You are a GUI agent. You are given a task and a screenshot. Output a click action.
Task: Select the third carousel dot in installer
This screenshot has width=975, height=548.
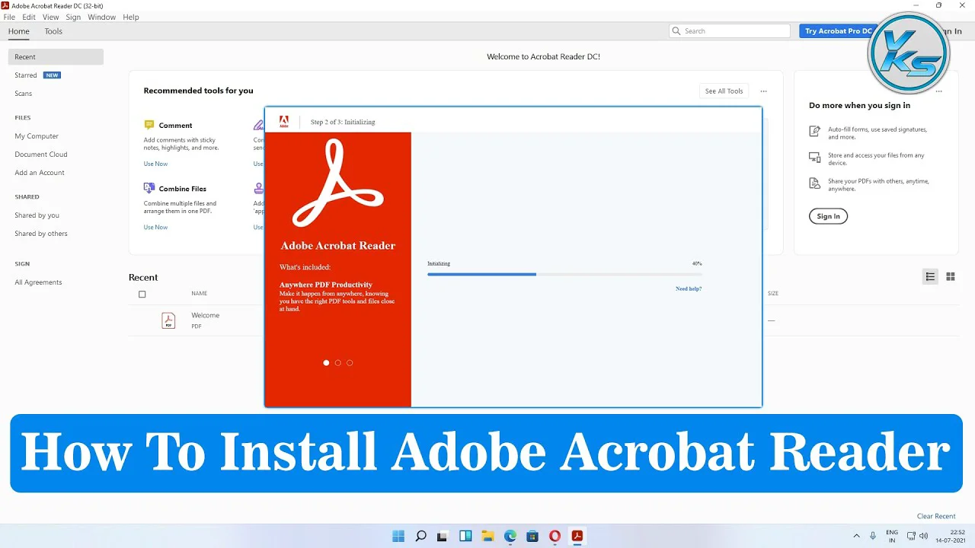[350, 363]
